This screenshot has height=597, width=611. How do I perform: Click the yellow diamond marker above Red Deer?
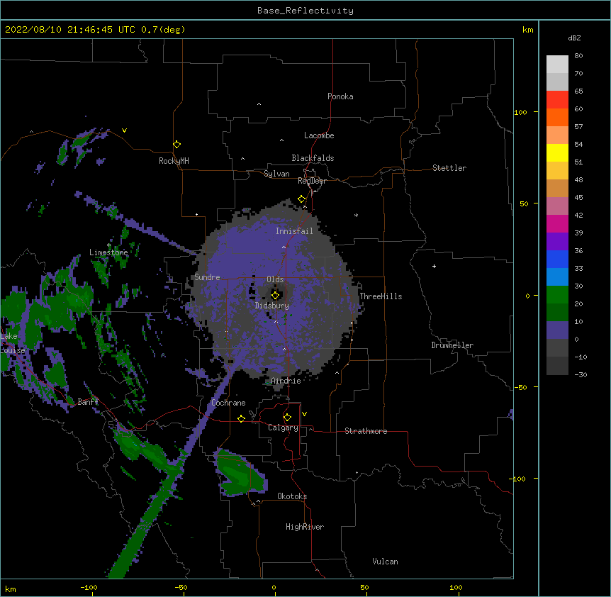click(x=302, y=199)
